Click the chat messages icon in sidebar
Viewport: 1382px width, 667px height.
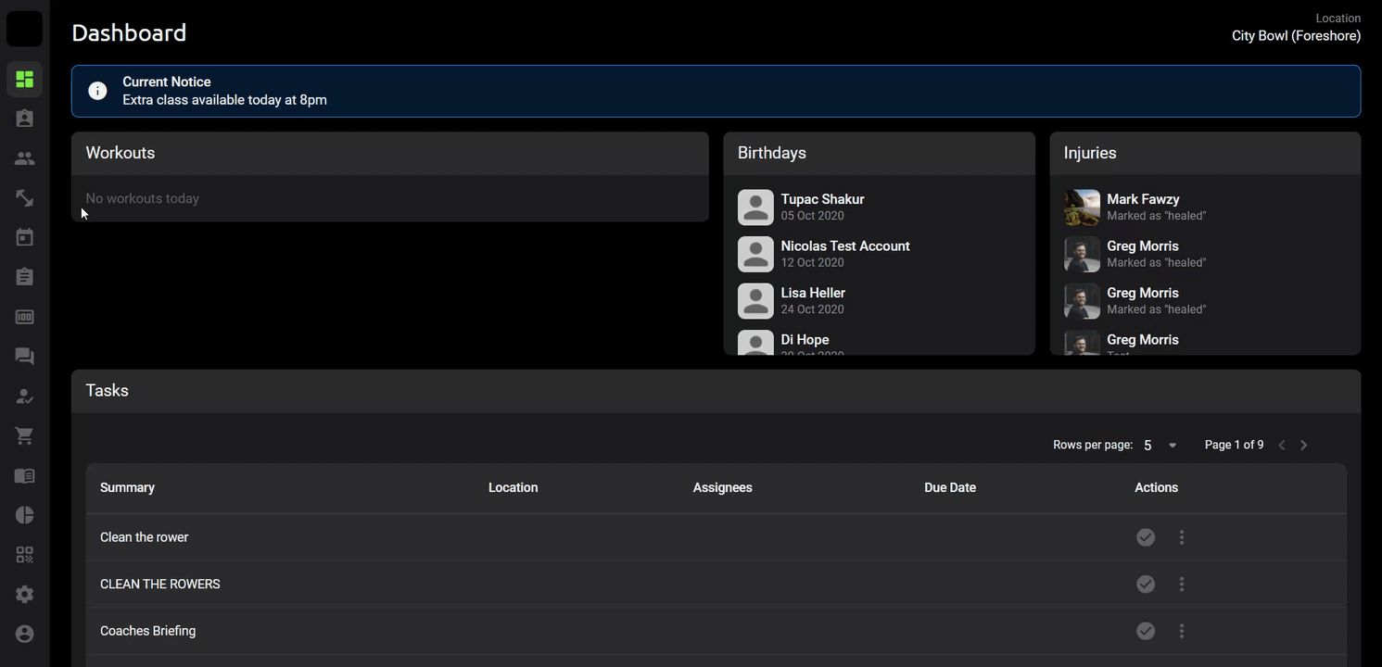coord(24,357)
